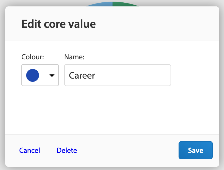224x170 pixels.
Task: Place cursor after the word Career
Action: click(95, 75)
